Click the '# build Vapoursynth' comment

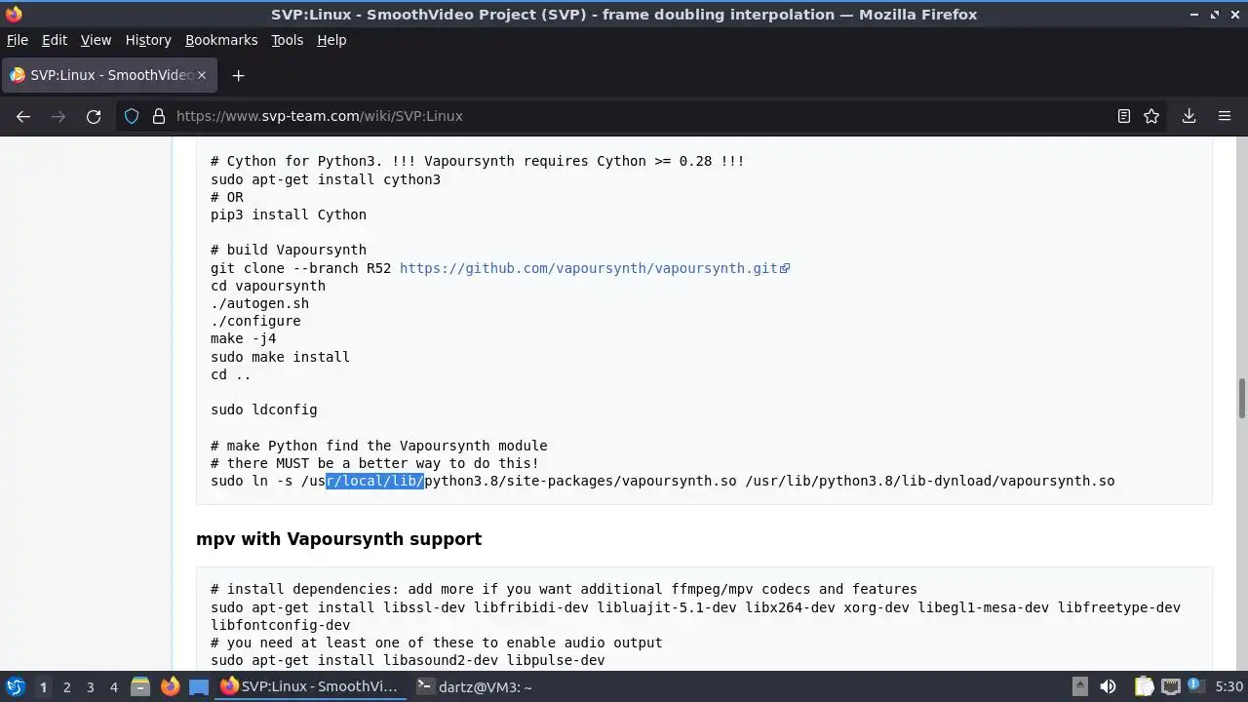pos(289,250)
